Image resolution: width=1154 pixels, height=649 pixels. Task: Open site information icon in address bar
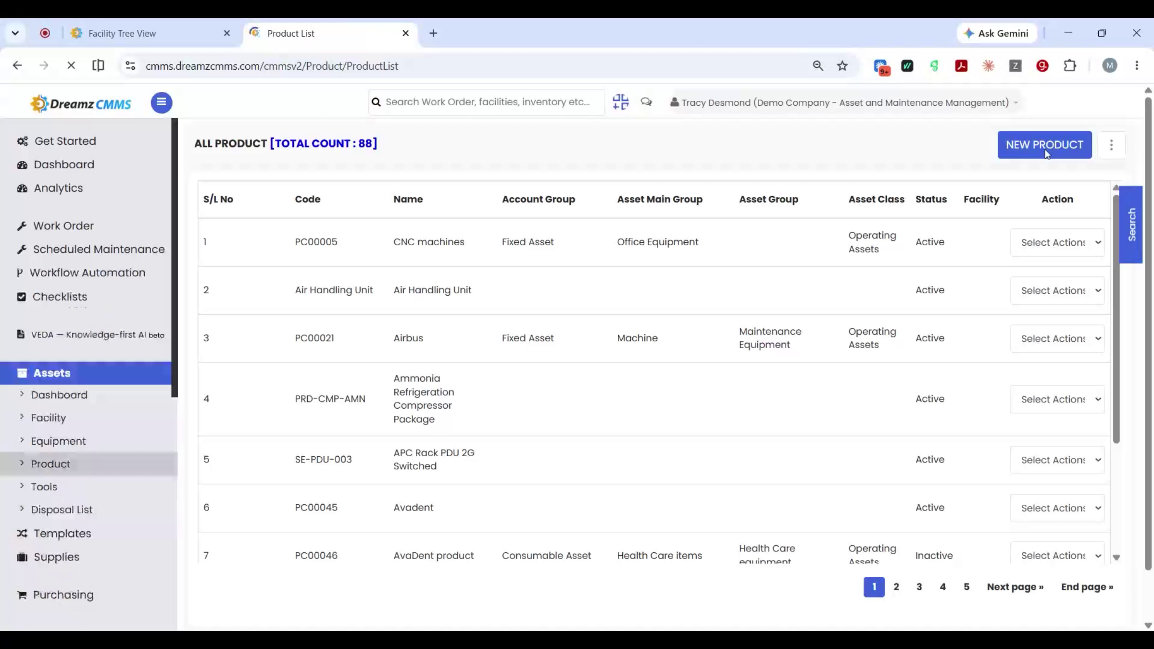pos(130,66)
